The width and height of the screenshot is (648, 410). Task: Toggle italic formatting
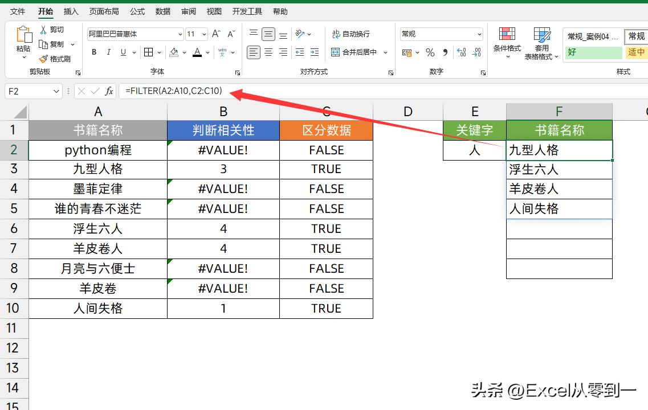(x=108, y=52)
